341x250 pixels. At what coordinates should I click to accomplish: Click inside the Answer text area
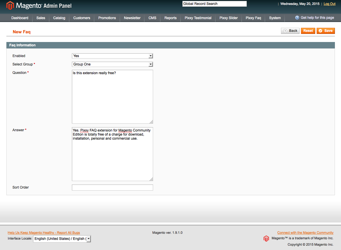pyautogui.click(x=113, y=154)
